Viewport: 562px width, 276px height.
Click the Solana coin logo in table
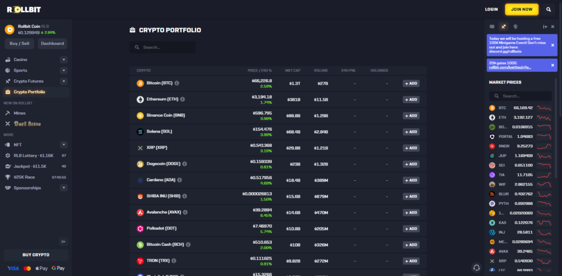point(140,131)
